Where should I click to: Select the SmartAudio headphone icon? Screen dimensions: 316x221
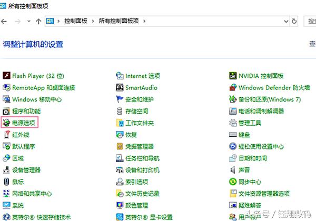pos(120,87)
